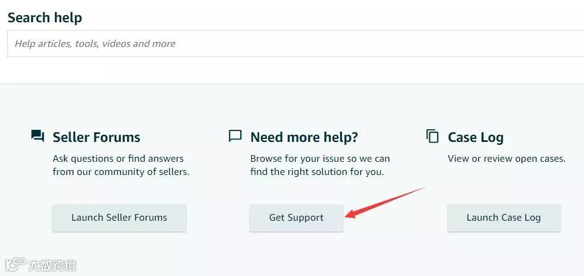Click "find the right solution for you." line

pyautogui.click(x=317, y=171)
